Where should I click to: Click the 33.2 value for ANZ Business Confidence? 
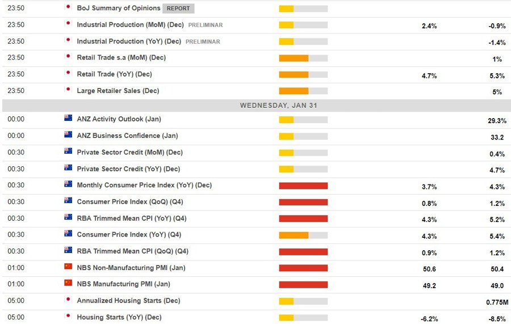click(497, 137)
